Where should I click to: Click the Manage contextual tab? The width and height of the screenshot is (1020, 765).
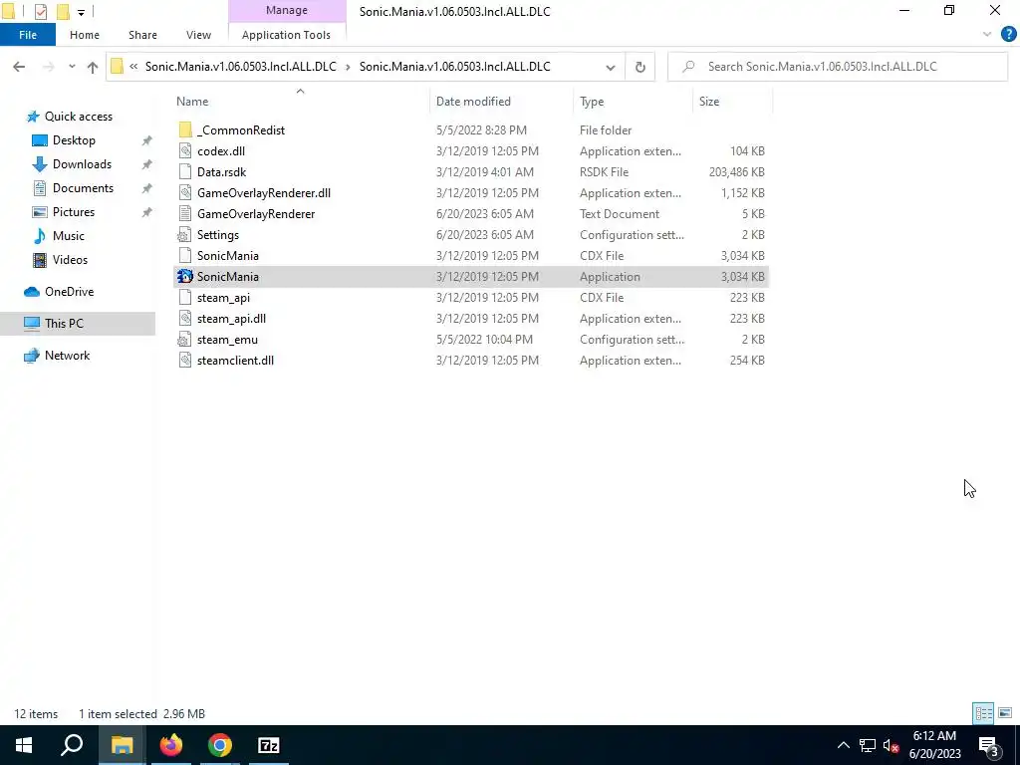click(287, 10)
